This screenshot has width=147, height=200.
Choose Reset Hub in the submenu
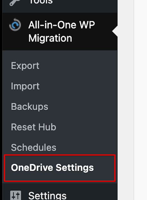33,127
